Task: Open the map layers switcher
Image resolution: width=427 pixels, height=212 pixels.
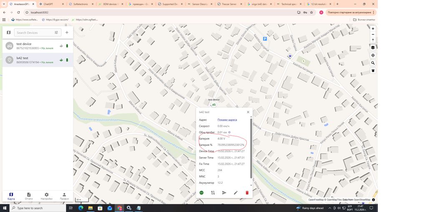Action: pos(373,47)
